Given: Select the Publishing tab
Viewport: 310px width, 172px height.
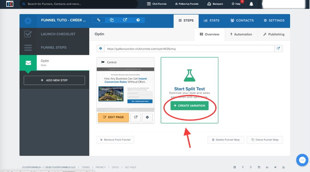Looking at the screenshot, I should pos(274,35).
